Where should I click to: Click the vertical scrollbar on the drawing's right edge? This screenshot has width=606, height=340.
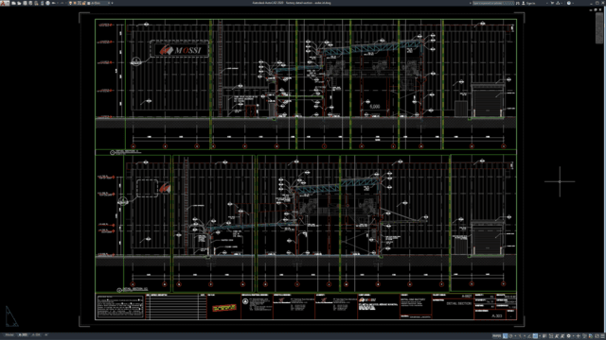point(599,28)
